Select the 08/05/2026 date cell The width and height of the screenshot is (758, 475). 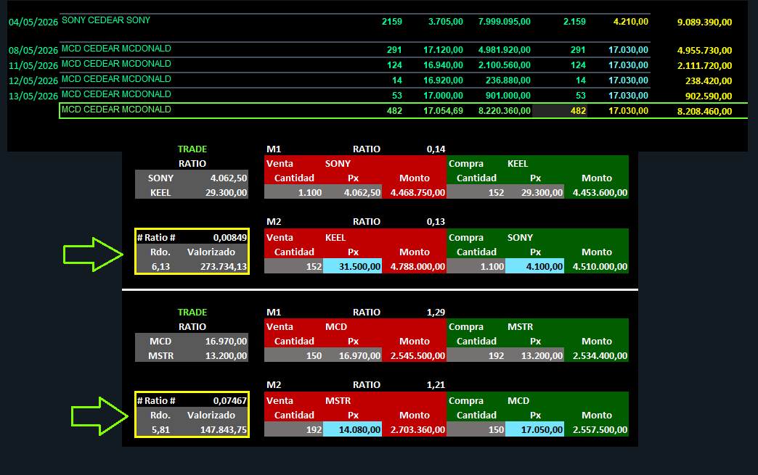(33, 51)
